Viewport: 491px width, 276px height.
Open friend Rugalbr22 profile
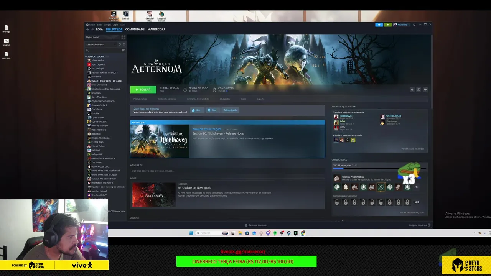click(x=345, y=117)
